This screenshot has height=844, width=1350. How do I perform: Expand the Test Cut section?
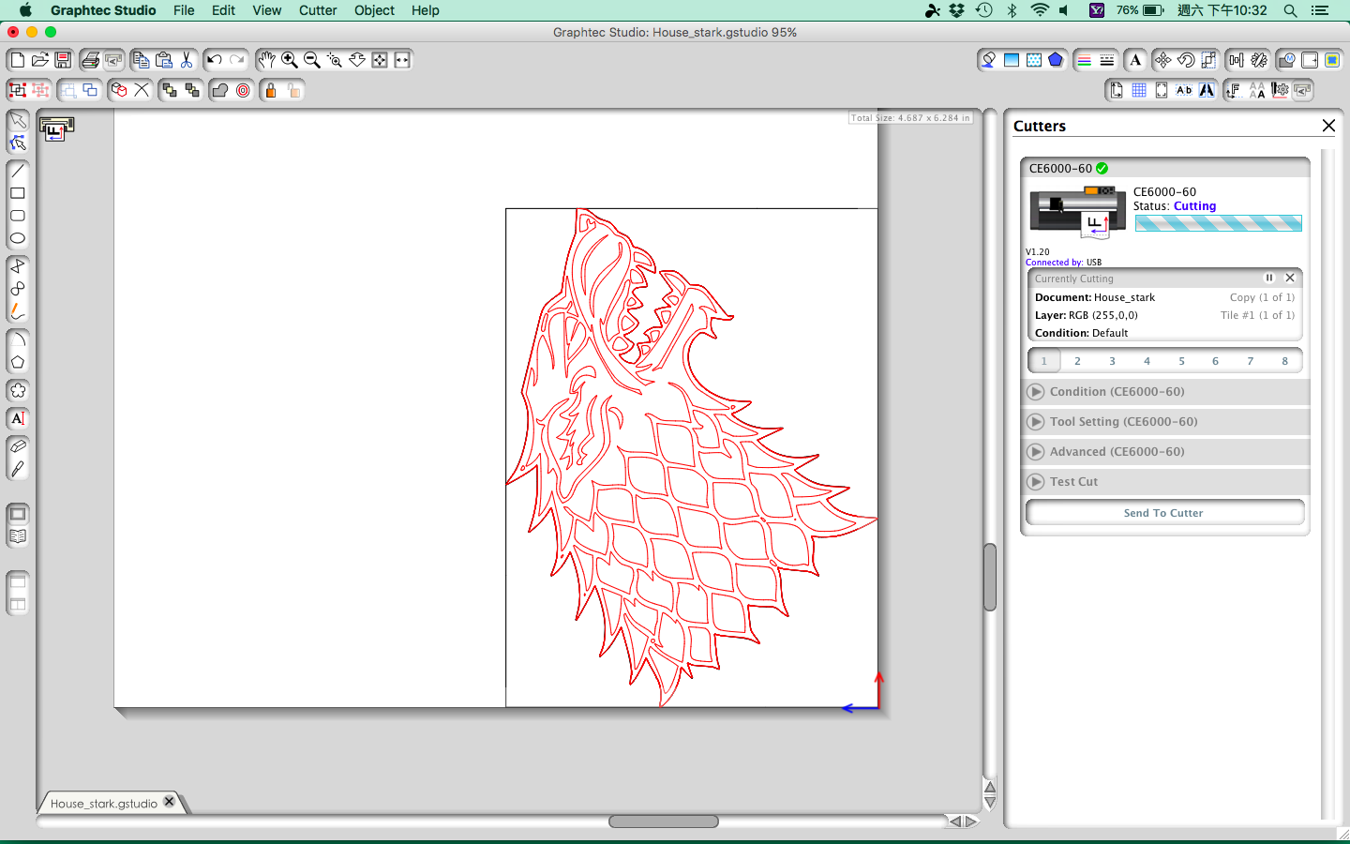coord(1164,482)
